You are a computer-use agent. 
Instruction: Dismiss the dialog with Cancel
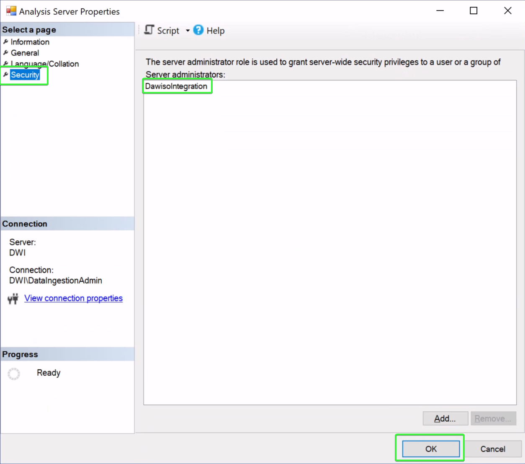492,449
